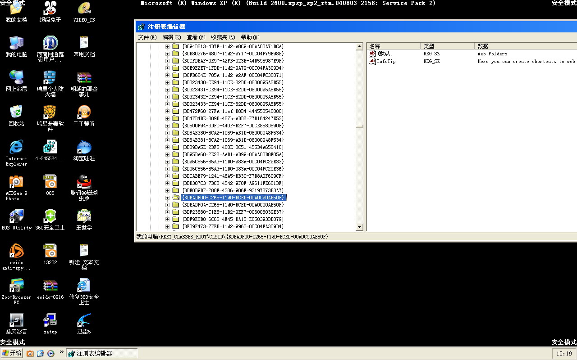The width and height of the screenshot is (577, 360).
Task: Sort by the 数据 column header
Action: (526, 46)
